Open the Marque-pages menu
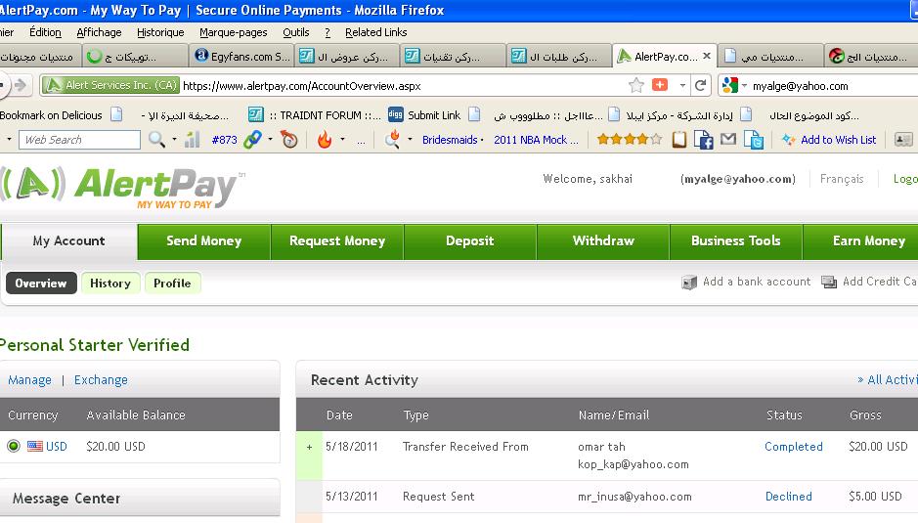Screen dimensions: 918x523 233,32
